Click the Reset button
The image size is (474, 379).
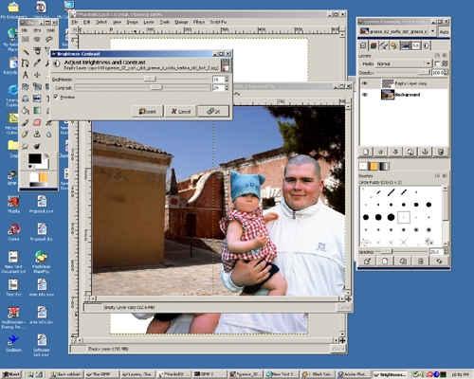tap(147, 111)
